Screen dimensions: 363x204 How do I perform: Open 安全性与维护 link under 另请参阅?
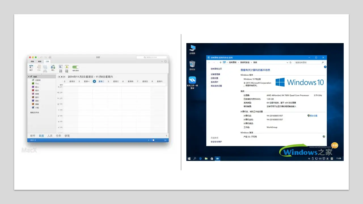point(216,142)
